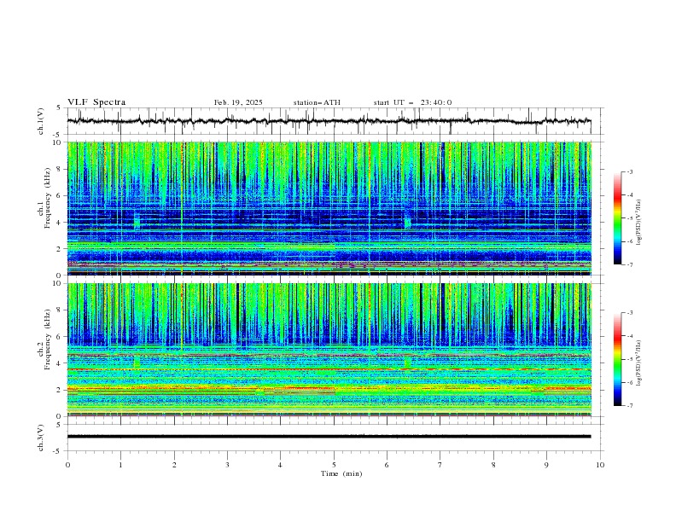The height and width of the screenshot is (522, 676).
Task: Click the time axis tick label "6"
Action: coord(387,465)
